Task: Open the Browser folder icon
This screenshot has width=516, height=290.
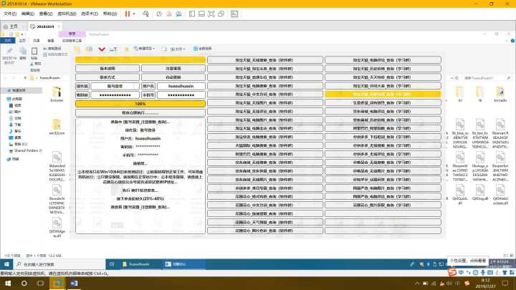Action: (x=57, y=92)
